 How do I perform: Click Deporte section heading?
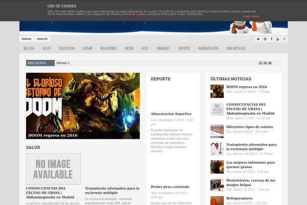(x=161, y=79)
